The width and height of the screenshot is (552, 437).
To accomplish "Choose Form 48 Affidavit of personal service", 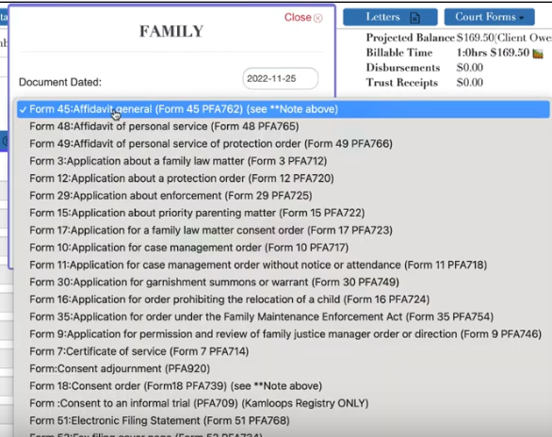I will [x=284, y=126].
